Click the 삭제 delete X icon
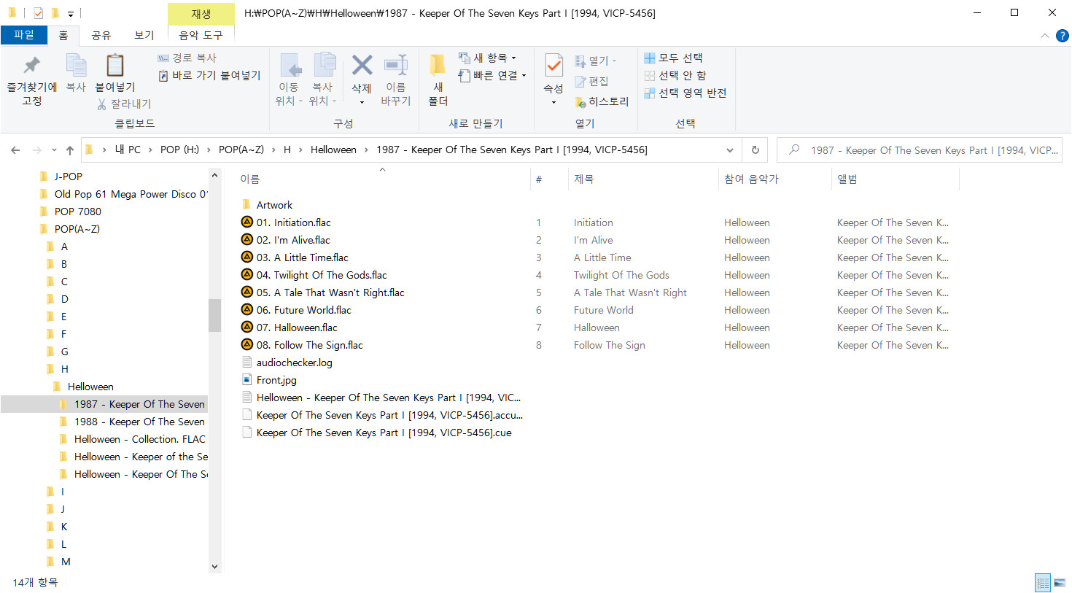The height and width of the screenshot is (593, 1072). coord(362,65)
